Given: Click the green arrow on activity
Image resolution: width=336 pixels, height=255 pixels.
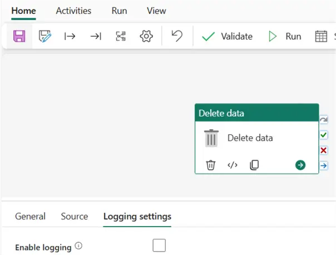Looking at the screenshot, I should 300,165.
